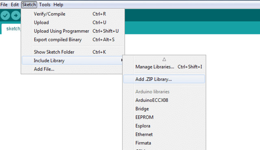The height and width of the screenshot is (150, 260).
Task: Include the ArduinoECCX08 library
Action: click(164, 100)
